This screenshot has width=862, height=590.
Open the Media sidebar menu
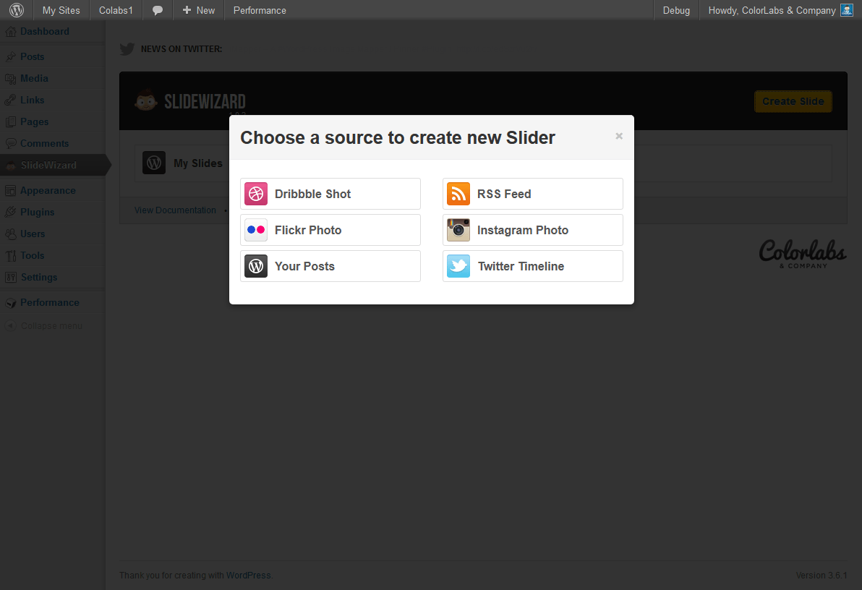[x=34, y=79]
